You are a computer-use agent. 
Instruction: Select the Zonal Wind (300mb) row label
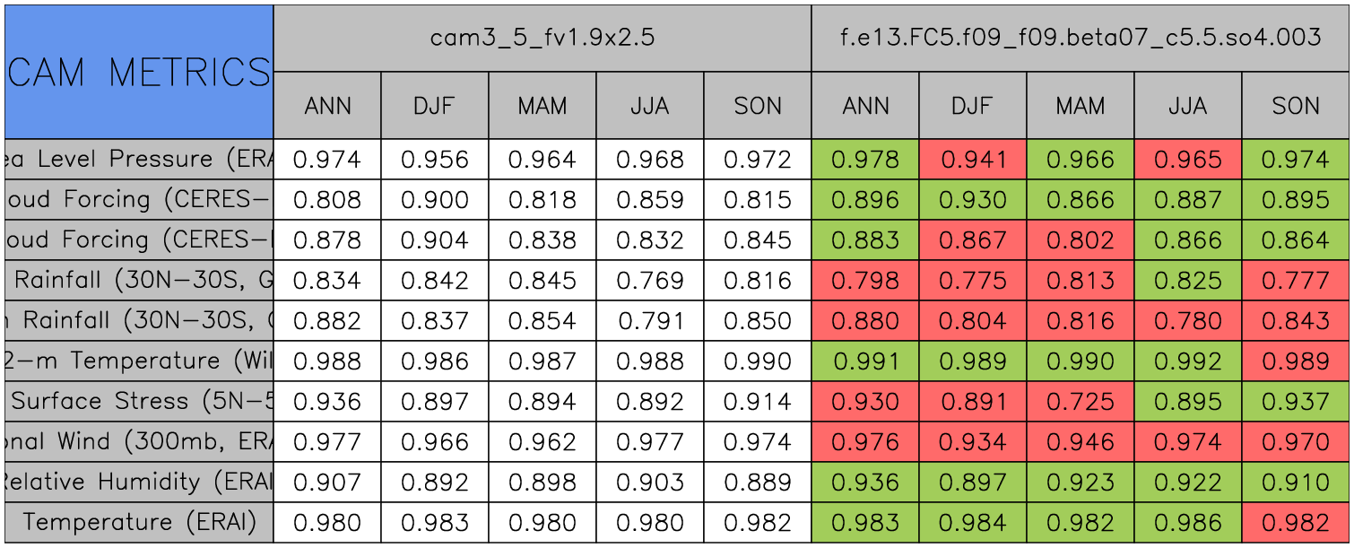pos(138,442)
